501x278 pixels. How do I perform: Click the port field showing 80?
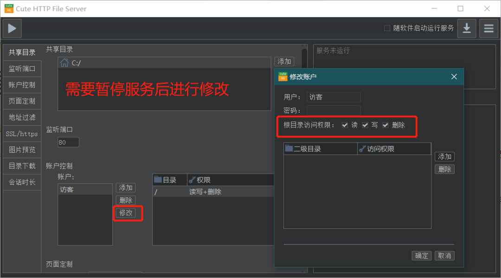(x=68, y=142)
